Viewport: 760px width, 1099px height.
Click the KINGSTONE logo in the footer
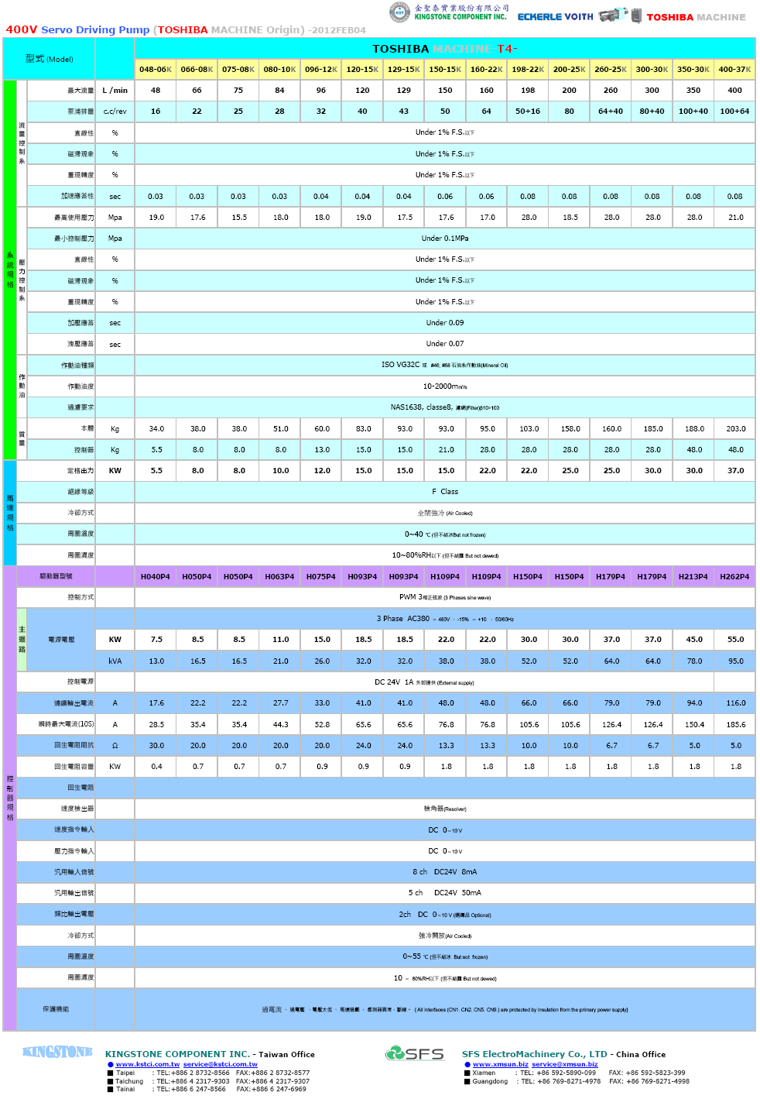(x=57, y=1052)
